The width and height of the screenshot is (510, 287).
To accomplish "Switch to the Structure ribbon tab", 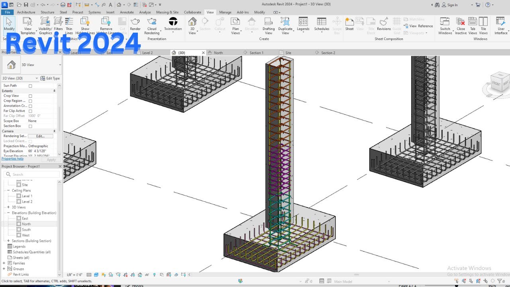I will point(47,12).
